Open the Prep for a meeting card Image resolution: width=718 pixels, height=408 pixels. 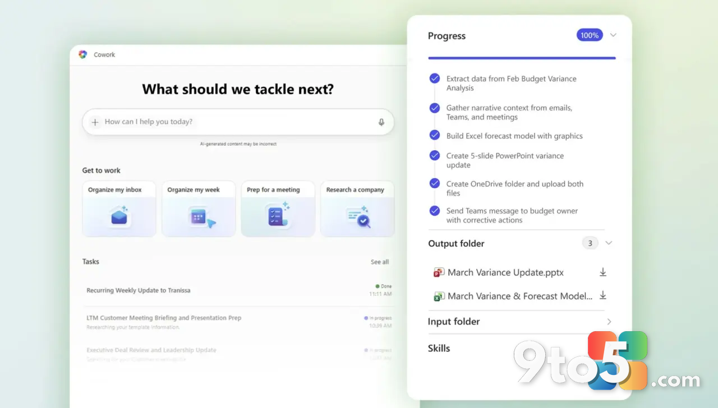tap(278, 208)
